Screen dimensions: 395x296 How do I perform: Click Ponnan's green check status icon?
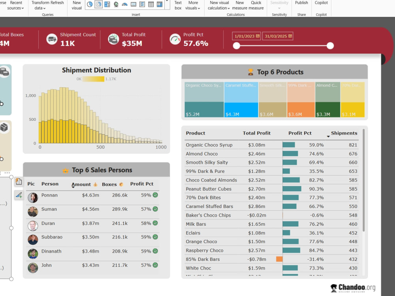pyautogui.click(x=155, y=195)
